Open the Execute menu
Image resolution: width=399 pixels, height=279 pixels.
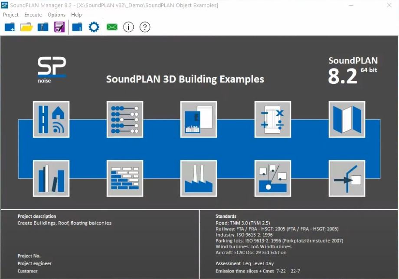pos(33,14)
